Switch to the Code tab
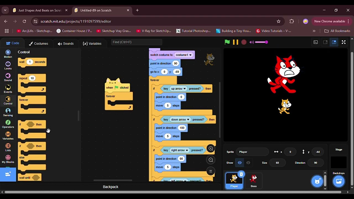Screen dimensions: 354x199 point(12,43)
